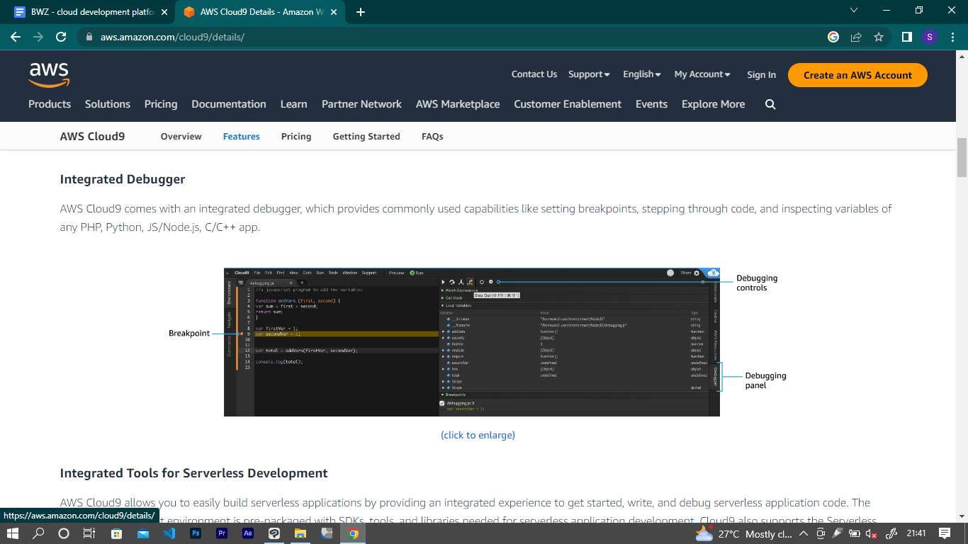Click the '(click to enlarge)' link

(478, 435)
